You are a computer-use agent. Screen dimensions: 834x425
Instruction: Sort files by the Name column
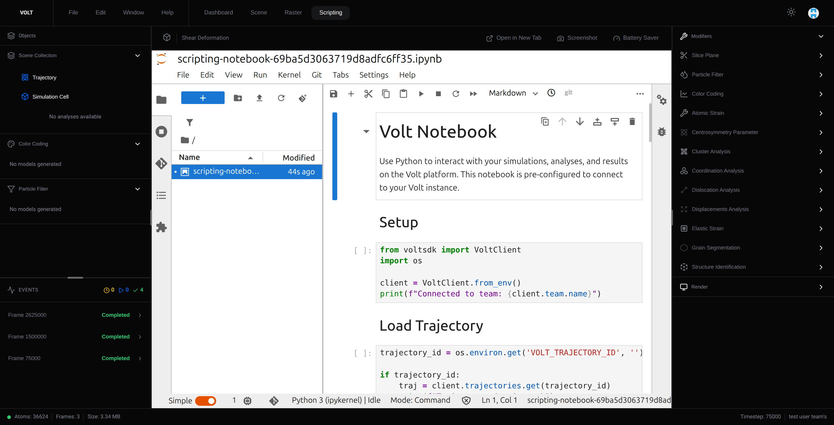pos(216,157)
